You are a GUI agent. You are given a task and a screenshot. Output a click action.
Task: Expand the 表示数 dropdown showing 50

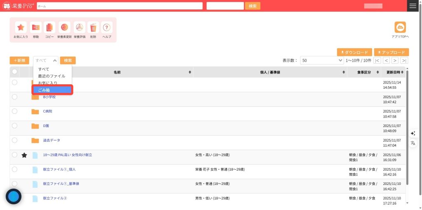click(321, 60)
